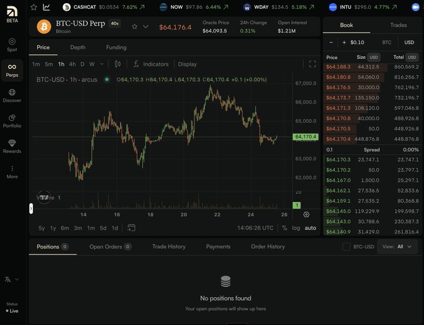Toggle Size column USD unit

tap(373, 57)
